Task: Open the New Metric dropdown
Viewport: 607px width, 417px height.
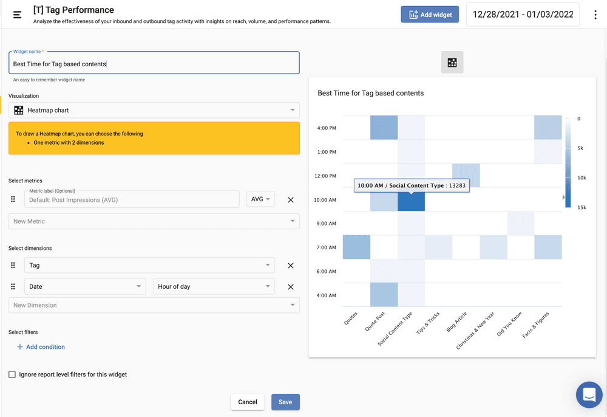Action: [x=154, y=221]
